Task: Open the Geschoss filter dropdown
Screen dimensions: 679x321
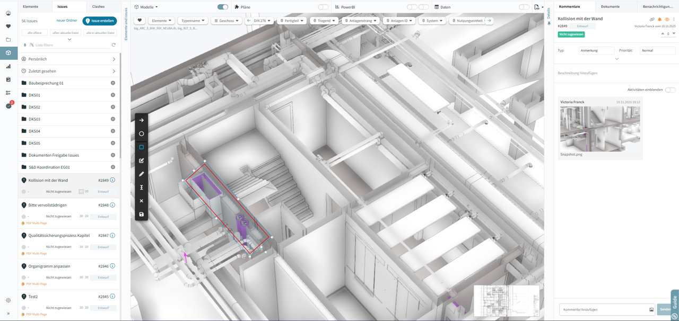Action: pos(227,21)
